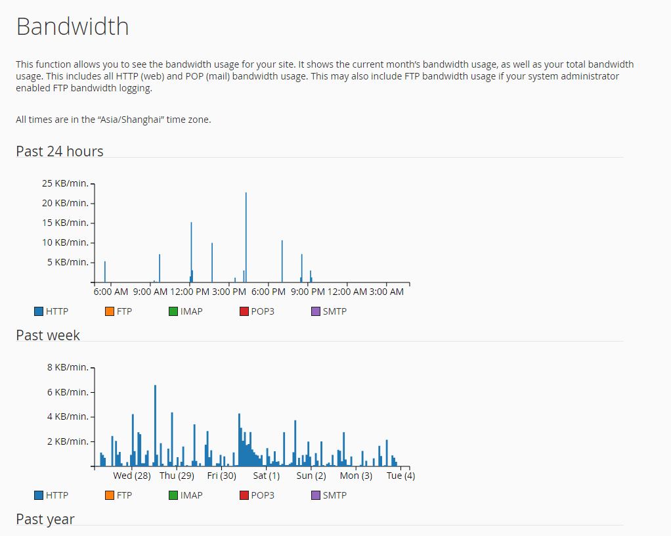This screenshot has height=536, width=671.
Task: Select the orange FTP legend icon
Action: click(x=109, y=311)
